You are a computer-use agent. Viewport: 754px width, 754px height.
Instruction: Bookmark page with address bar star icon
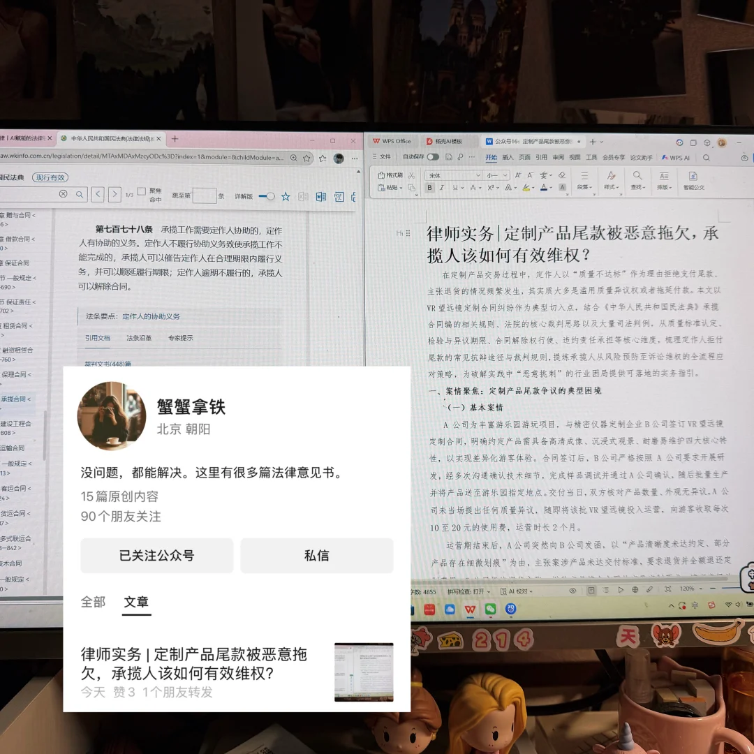tap(306, 158)
